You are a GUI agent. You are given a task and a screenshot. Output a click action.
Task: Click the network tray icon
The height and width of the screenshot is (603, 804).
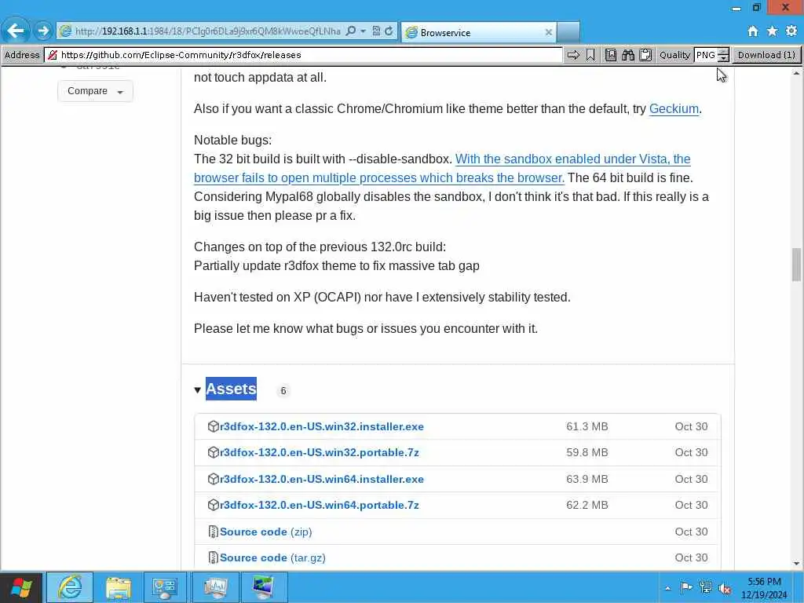tap(706, 587)
